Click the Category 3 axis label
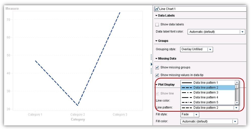The height and width of the screenshot is (129, 252). tap(120, 115)
